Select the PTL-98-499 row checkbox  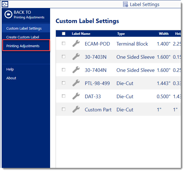click(x=64, y=83)
